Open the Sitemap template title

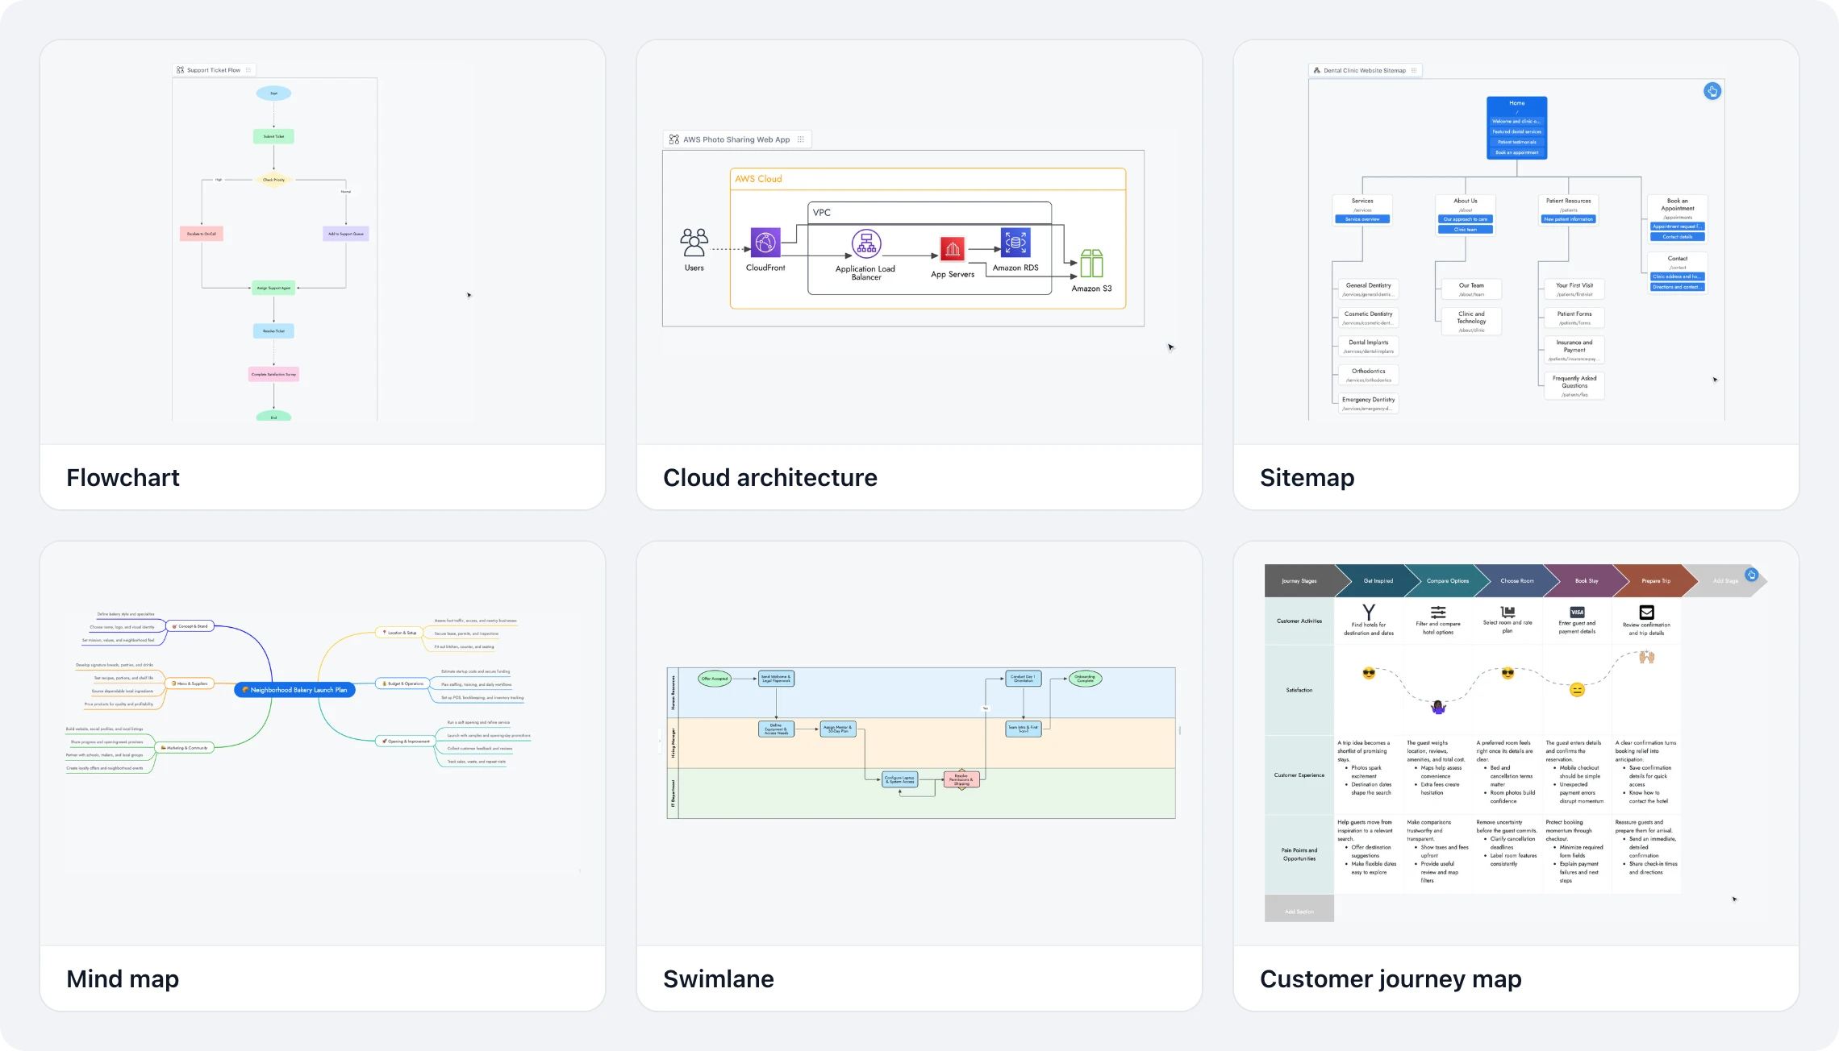[1307, 478]
